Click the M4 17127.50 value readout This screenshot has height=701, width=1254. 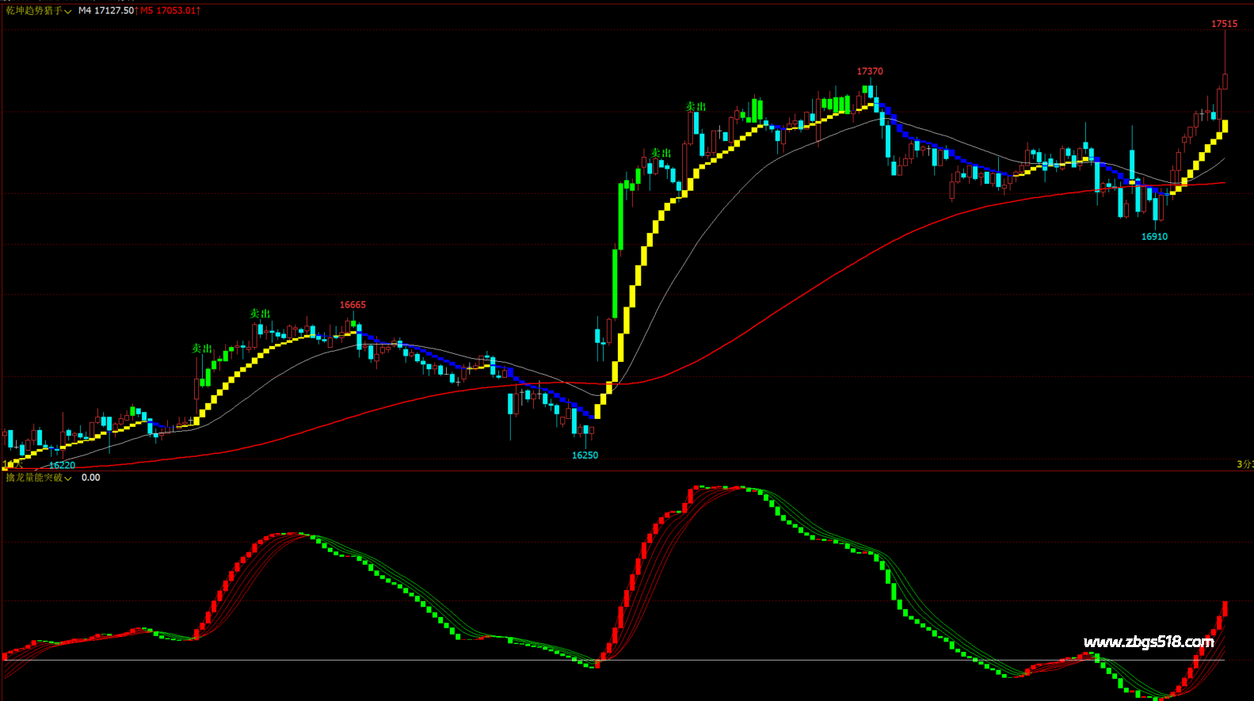click(106, 11)
